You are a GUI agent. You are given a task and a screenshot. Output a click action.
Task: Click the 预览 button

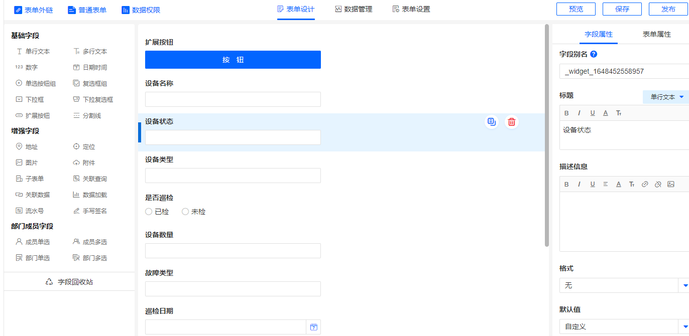576,9
